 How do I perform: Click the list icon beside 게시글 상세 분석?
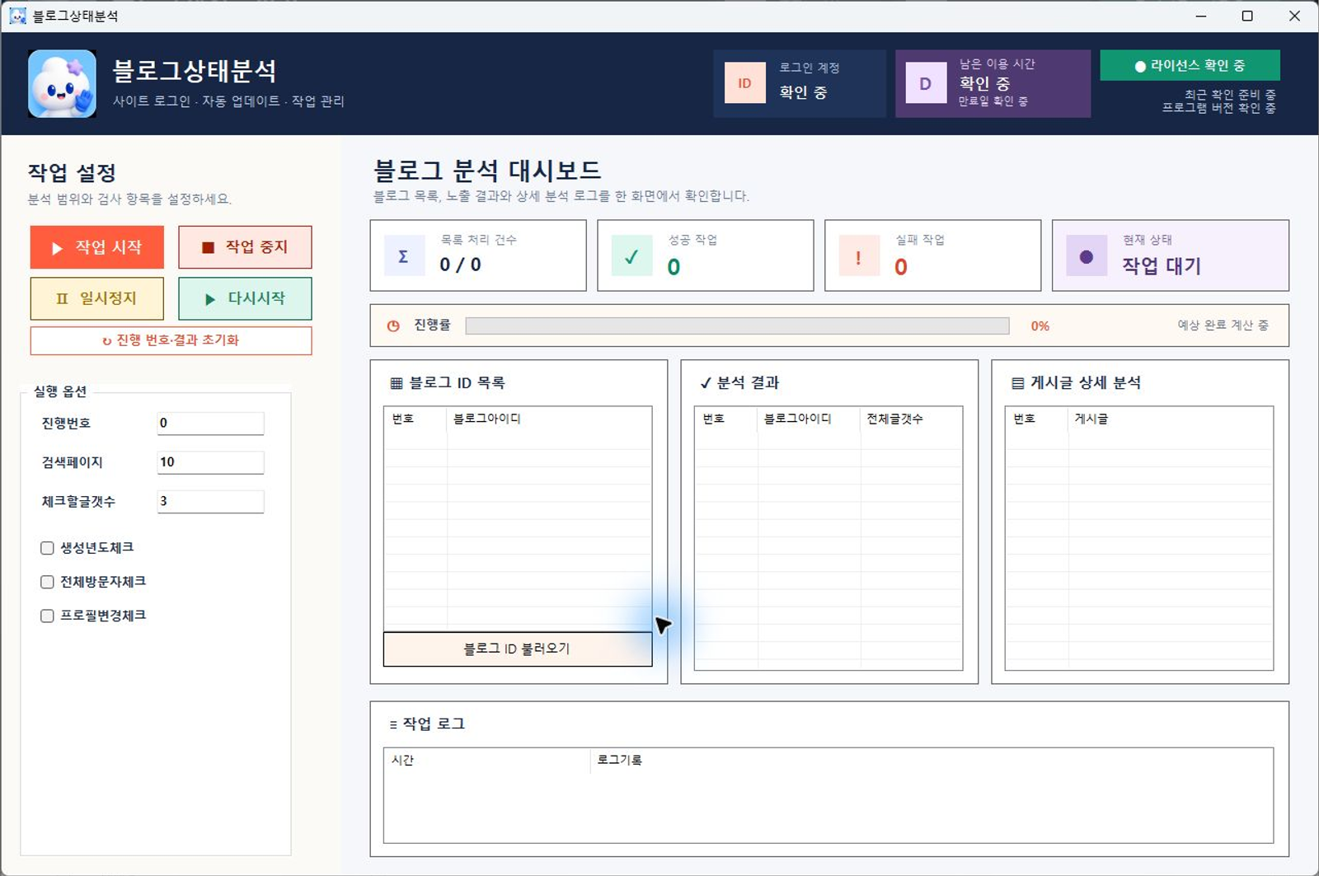point(1018,383)
